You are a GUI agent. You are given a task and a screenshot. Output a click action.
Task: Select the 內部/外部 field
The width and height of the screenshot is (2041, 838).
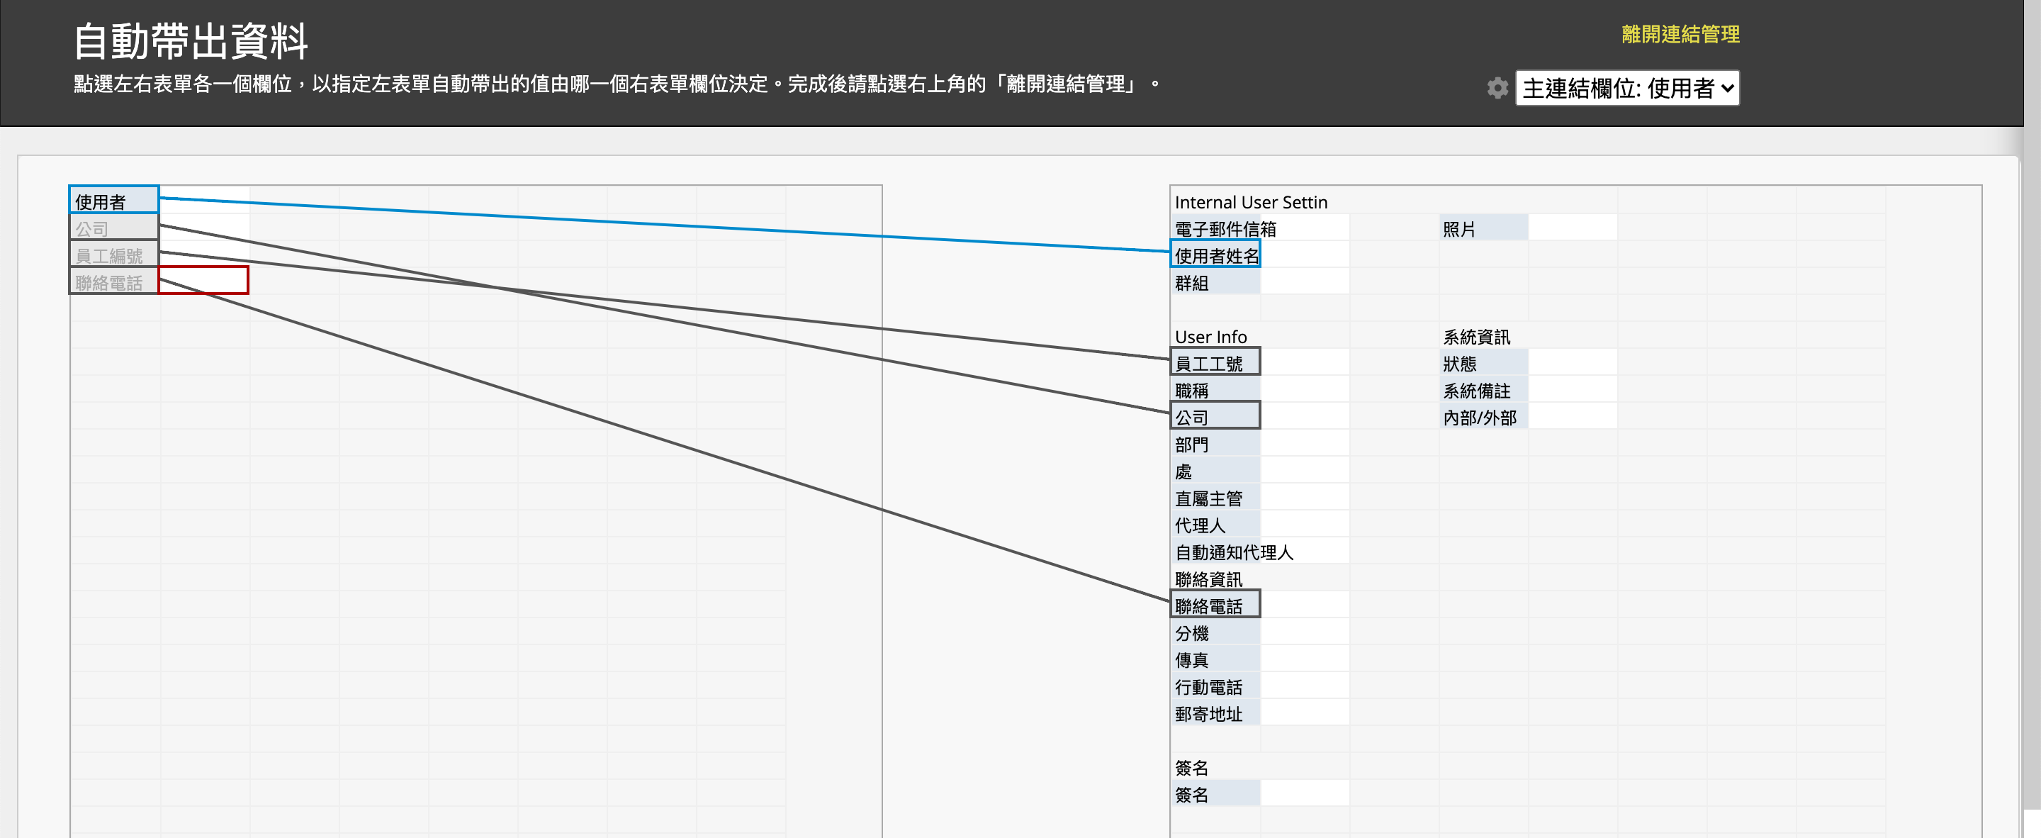click(x=1483, y=417)
